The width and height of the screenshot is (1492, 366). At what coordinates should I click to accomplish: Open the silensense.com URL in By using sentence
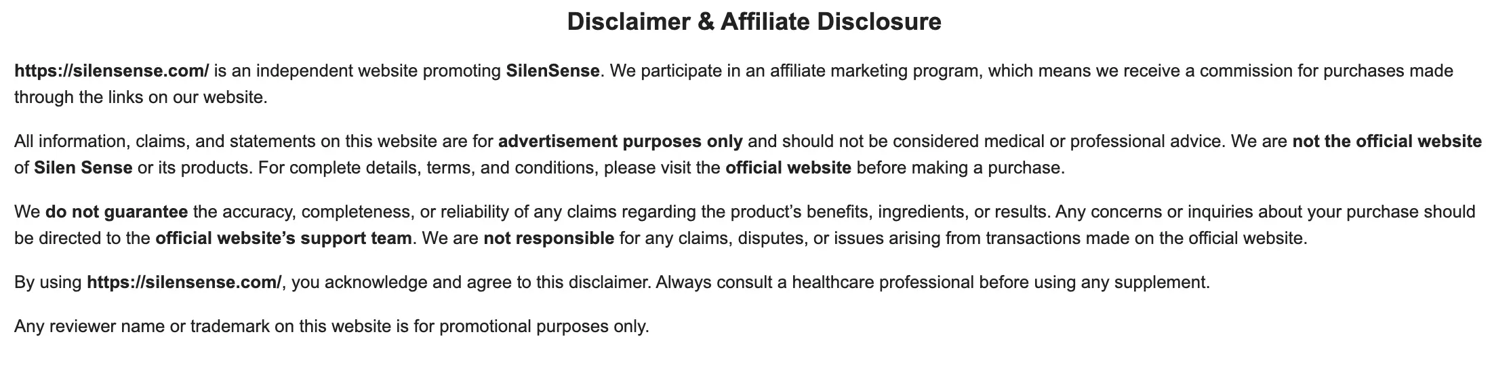pos(184,282)
